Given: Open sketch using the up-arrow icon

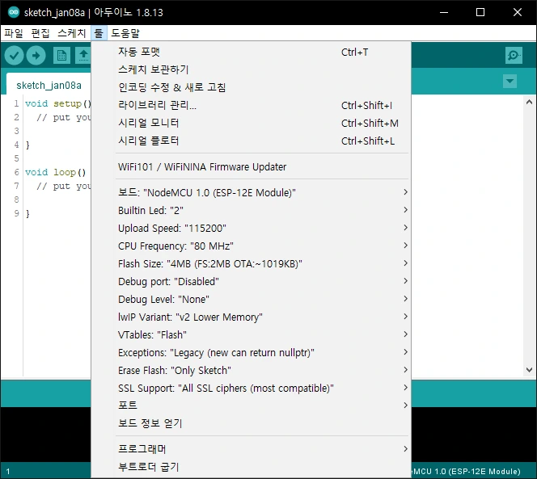Looking at the screenshot, I should [83, 56].
